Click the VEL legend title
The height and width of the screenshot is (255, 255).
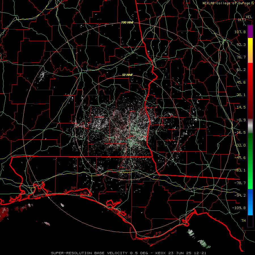(x=249, y=17)
